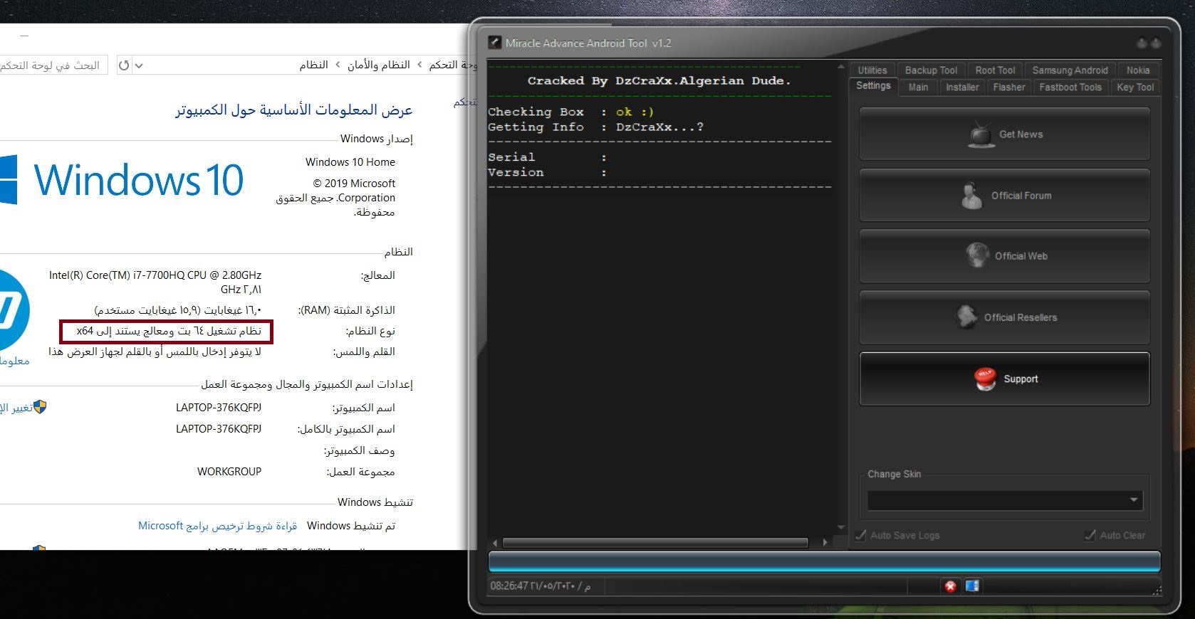Click the Official Web button
The width and height of the screenshot is (1195, 619).
[1005, 256]
